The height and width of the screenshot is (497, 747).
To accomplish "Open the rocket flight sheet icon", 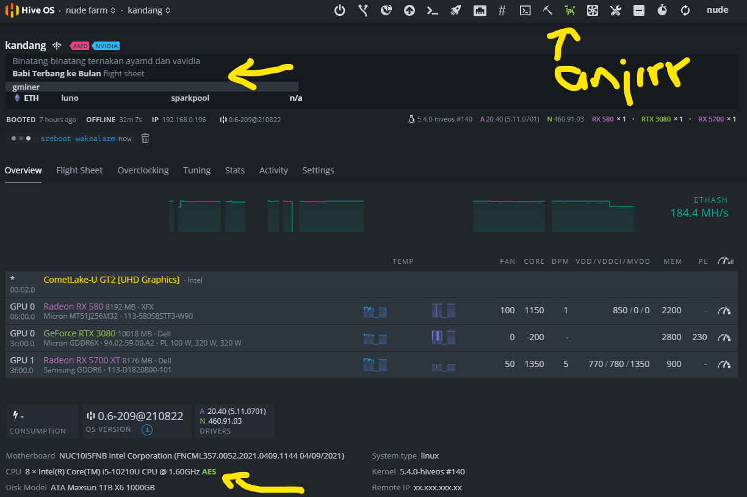I will [x=456, y=10].
